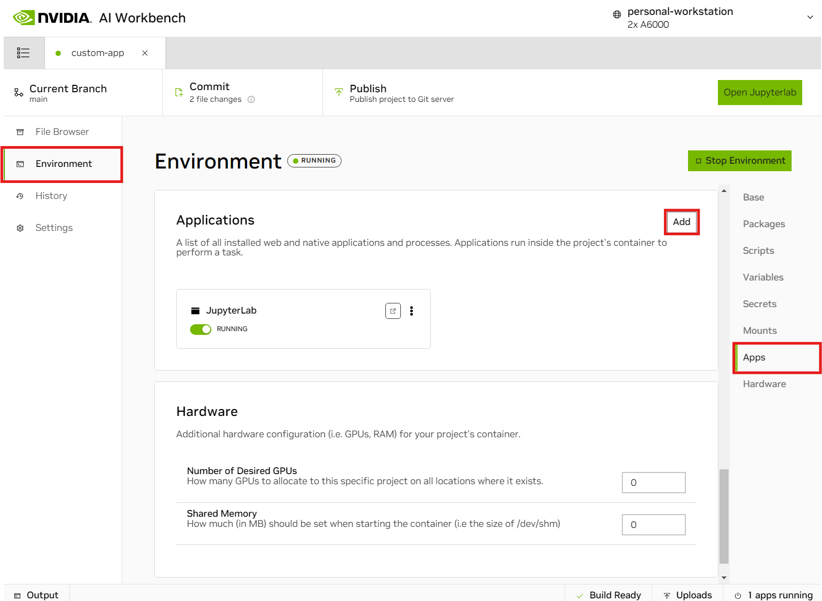Click the Environment terminal icon
The image size is (822, 601).
click(x=20, y=164)
